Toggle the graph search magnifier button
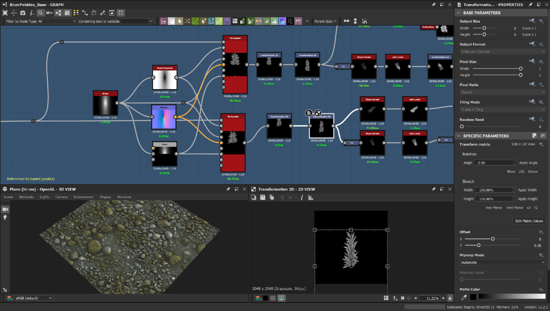This screenshot has height=311, width=550. [x=40, y=13]
